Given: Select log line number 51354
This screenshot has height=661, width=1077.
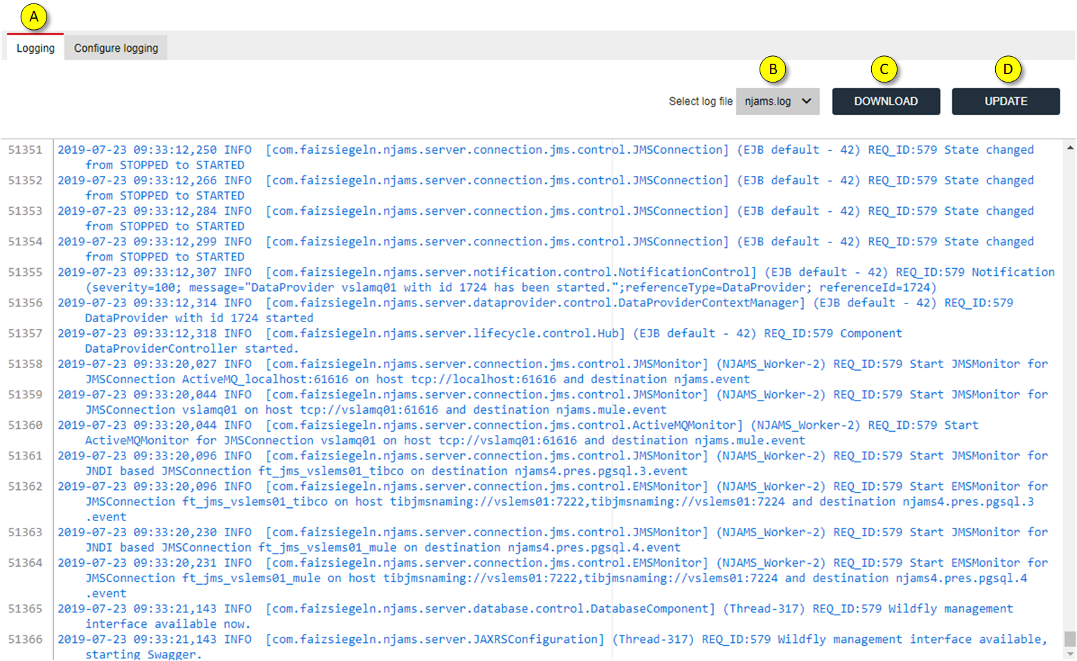Looking at the screenshot, I should click(26, 241).
